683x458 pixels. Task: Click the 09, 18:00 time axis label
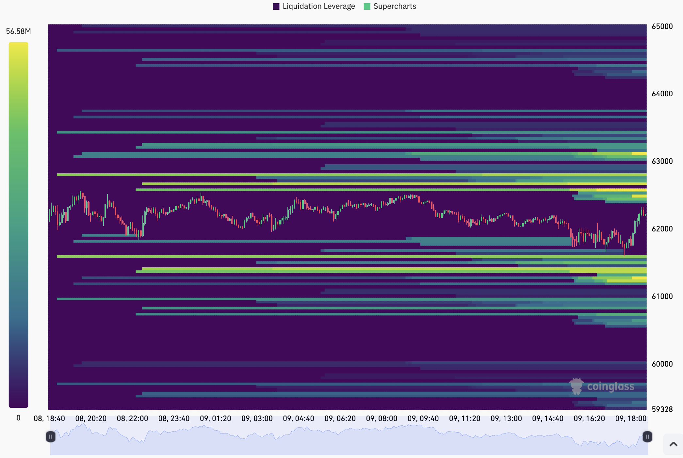tap(630, 419)
